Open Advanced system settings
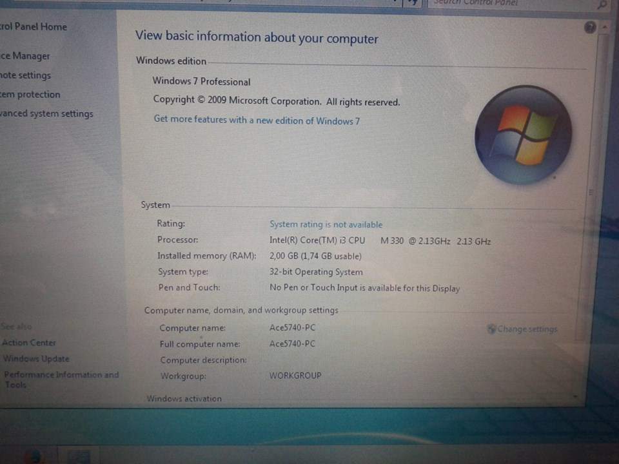Image resolution: width=619 pixels, height=464 pixels. [x=46, y=114]
